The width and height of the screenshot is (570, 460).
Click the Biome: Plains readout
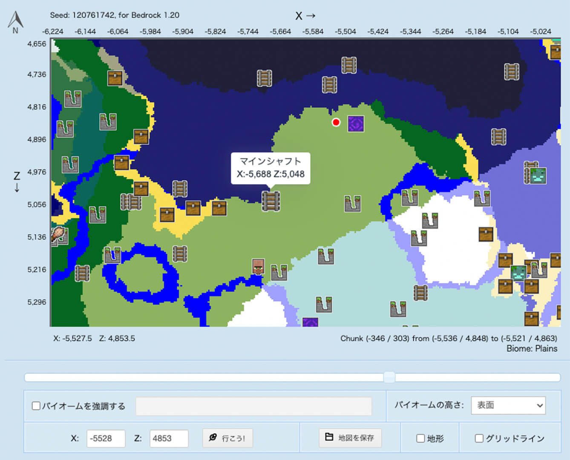click(x=532, y=348)
